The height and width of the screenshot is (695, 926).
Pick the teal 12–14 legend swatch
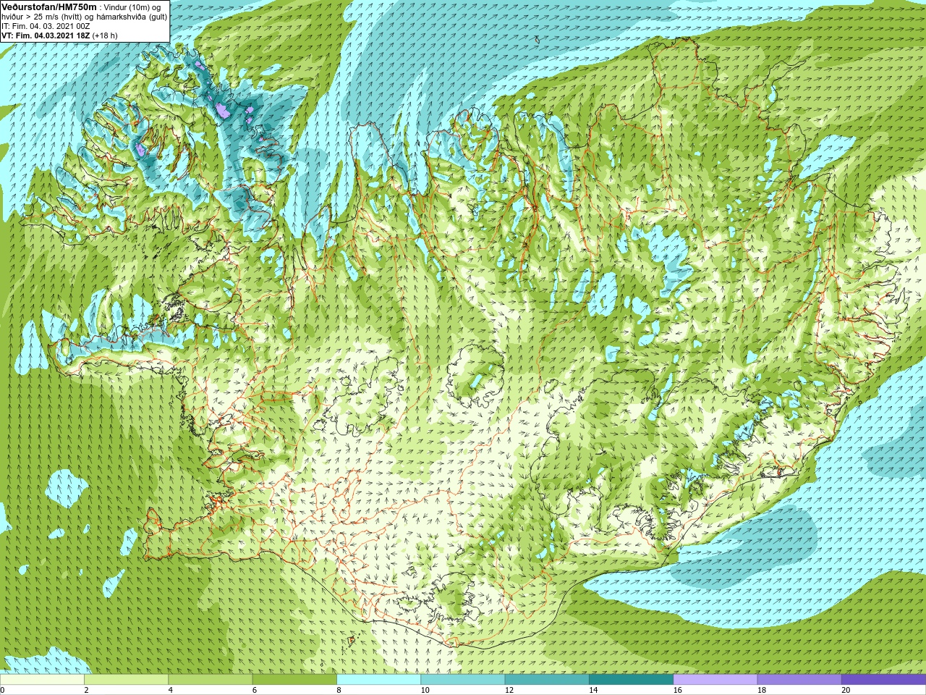[547, 680]
